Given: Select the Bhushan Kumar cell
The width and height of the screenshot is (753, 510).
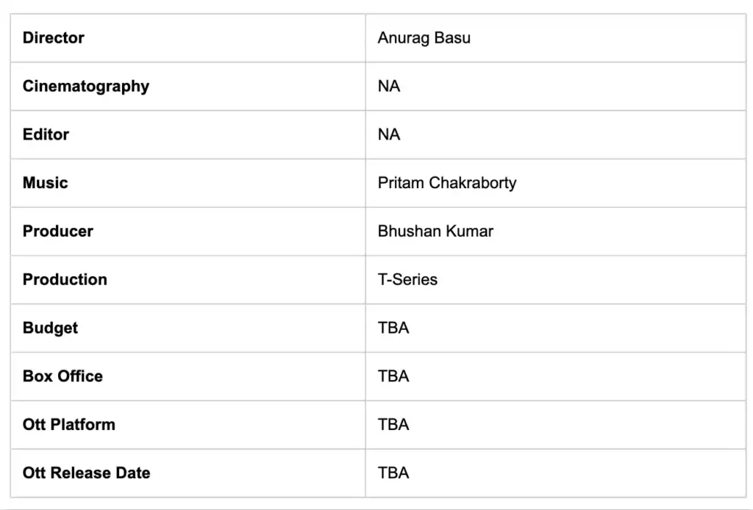Looking at the screenshot, I should click(435, 231).
